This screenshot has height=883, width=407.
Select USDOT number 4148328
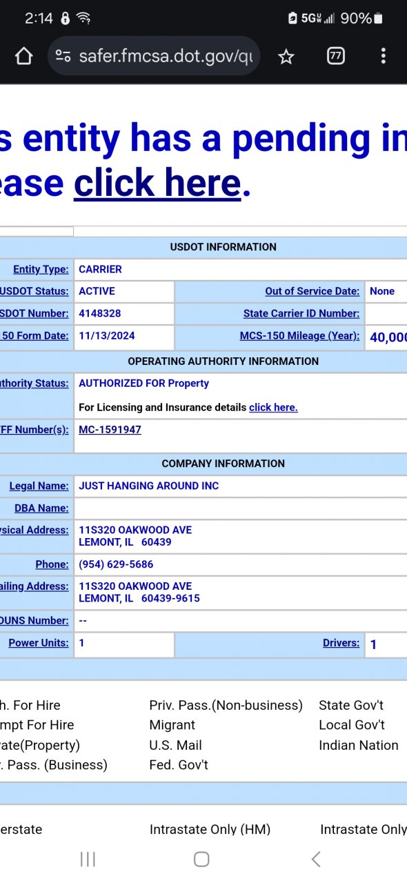coord(99,313)
